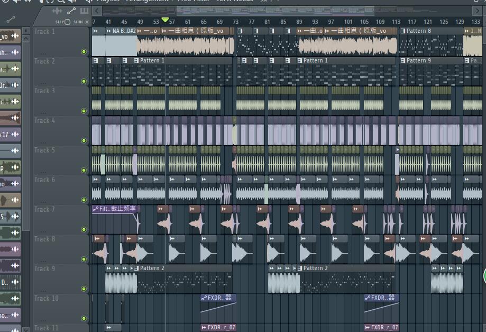Click the automation icon above the clip list
Image resolution: width=486 pixels, height=332 pixels.
pos(11,20)
